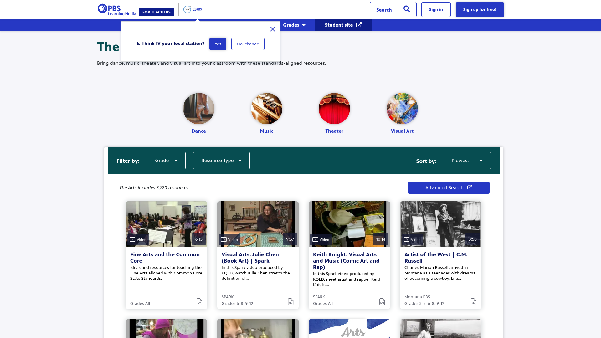This screenshot has width=601, height=338.
Task: Click the Montana PBS source text
Action: click(417, 297)
